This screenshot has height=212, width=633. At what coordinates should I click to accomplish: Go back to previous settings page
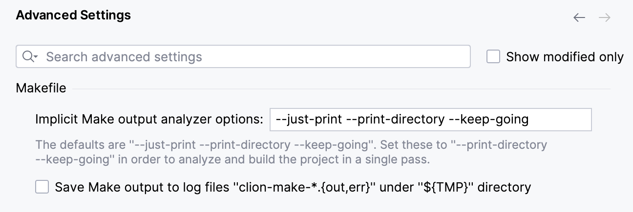579,18
